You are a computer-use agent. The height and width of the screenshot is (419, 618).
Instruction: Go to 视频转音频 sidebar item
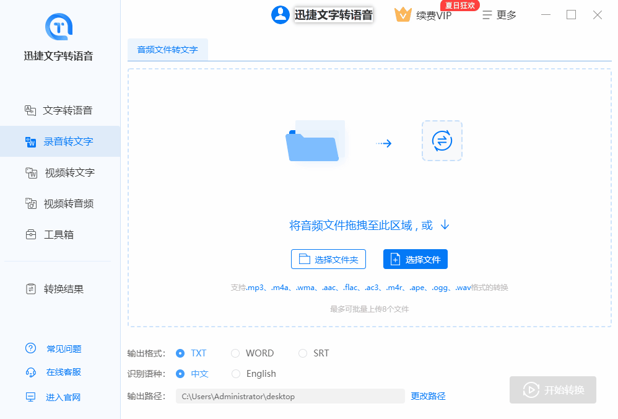click(60, 203)
